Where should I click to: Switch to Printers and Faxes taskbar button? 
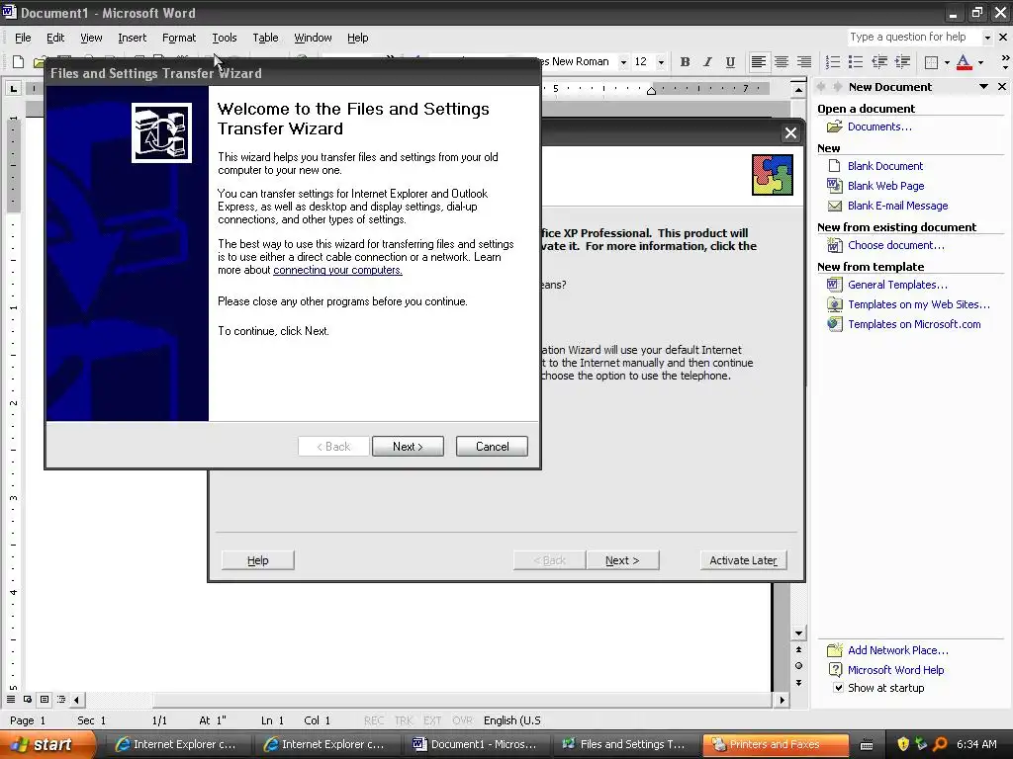click(x=776, y=744)
